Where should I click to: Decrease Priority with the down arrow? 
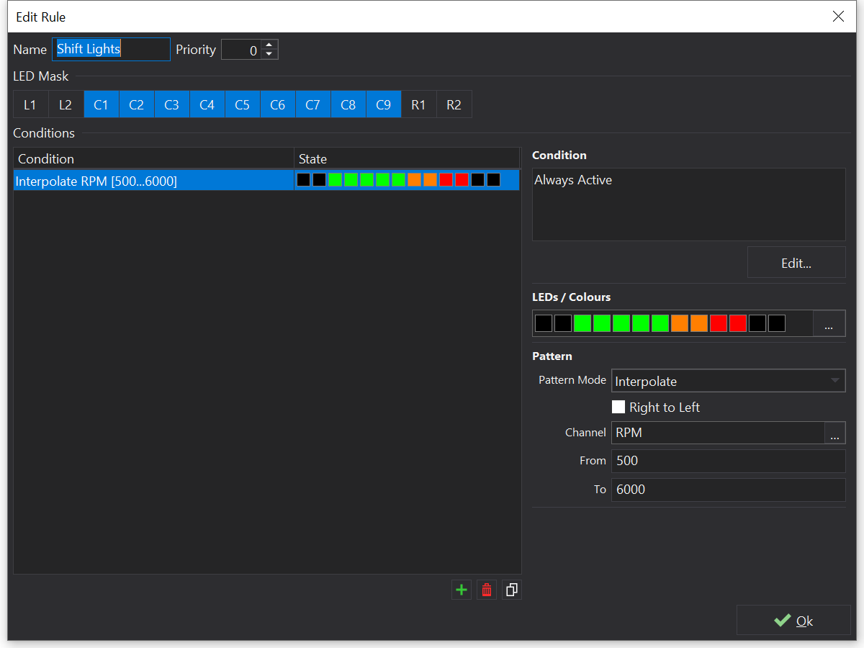pyautogui.click(x=269, y=54)
